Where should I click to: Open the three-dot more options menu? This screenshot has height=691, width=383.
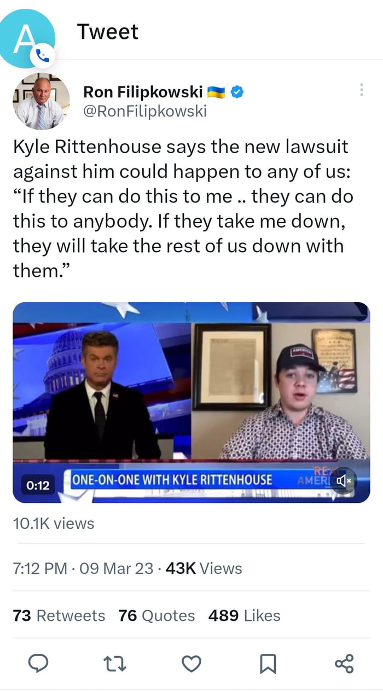coord(361,90)
